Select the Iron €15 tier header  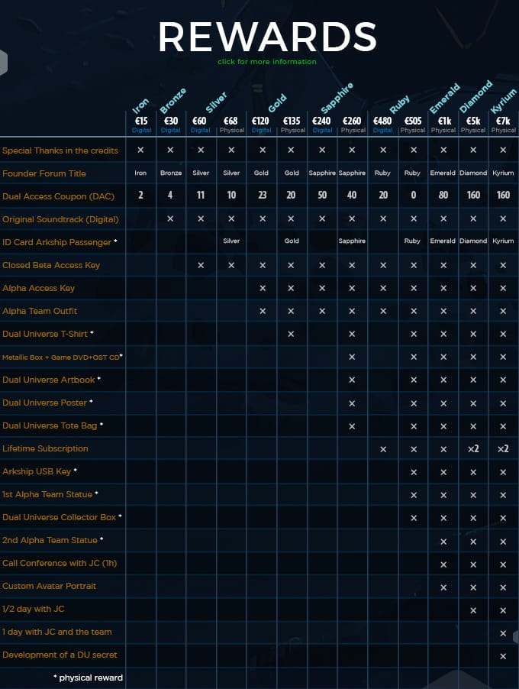(142, 124)
